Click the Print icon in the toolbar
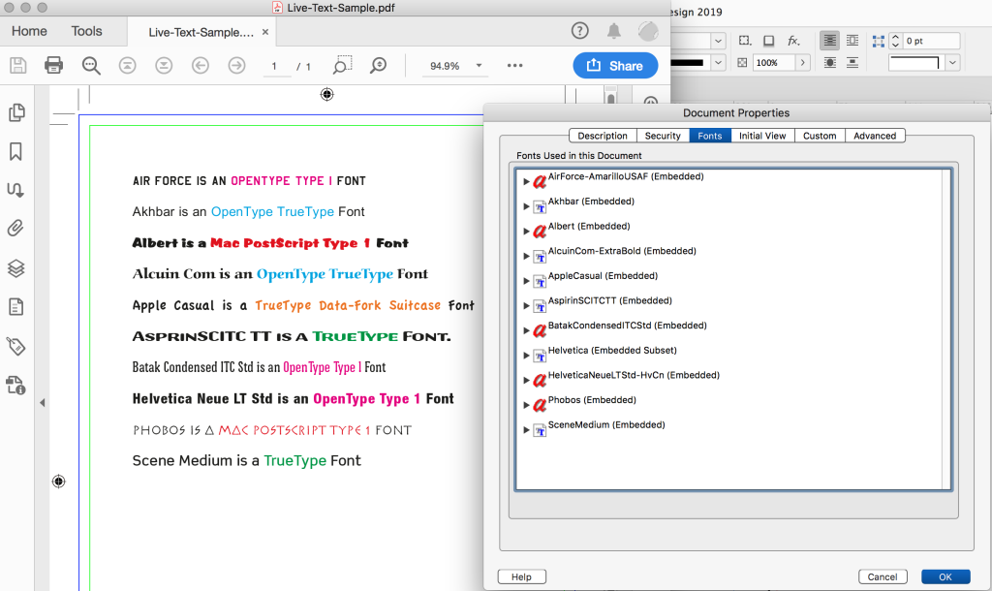 [x=54, y=65]
